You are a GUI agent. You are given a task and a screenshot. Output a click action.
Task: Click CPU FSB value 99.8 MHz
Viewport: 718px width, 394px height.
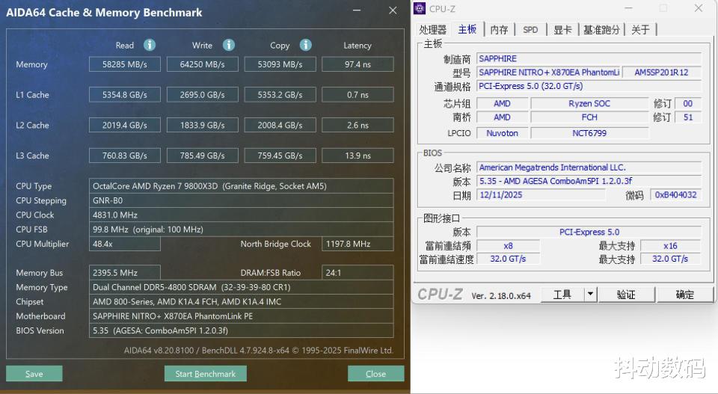click(x=242, y=230)
